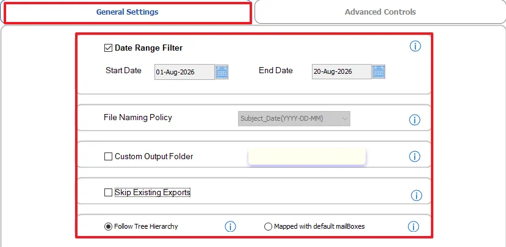Click the End Date field showing 20-Aug-2026
The height and width of the screenshot is (247, 506).
(x=341, y=71)
